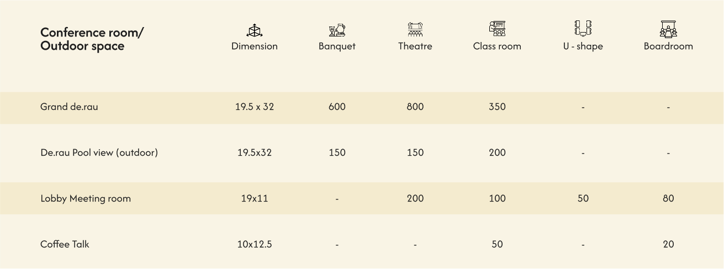Click the U - shape column label
The height and width of the screenshot is (269, 724).
pos(583,46)
